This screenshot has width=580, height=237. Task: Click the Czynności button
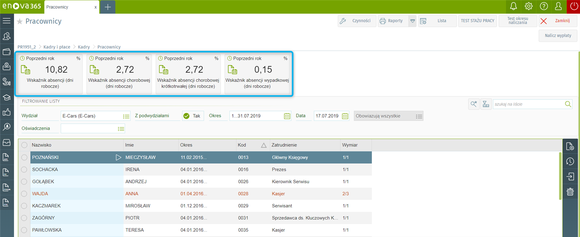[357, 21]
